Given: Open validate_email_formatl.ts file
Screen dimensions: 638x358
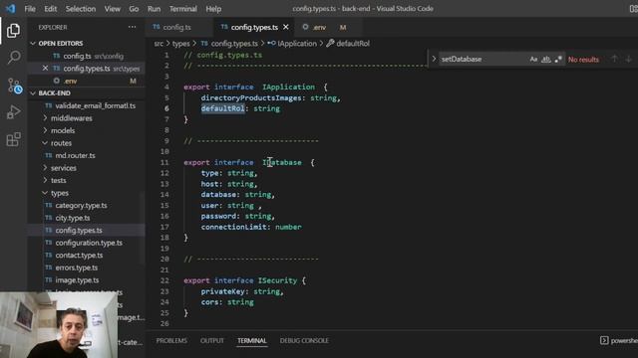Looking at the screenshot, I should click(x=96, y=105).
